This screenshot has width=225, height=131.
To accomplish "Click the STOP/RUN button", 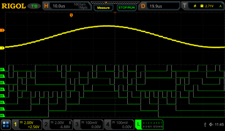I will coord(127,8).
